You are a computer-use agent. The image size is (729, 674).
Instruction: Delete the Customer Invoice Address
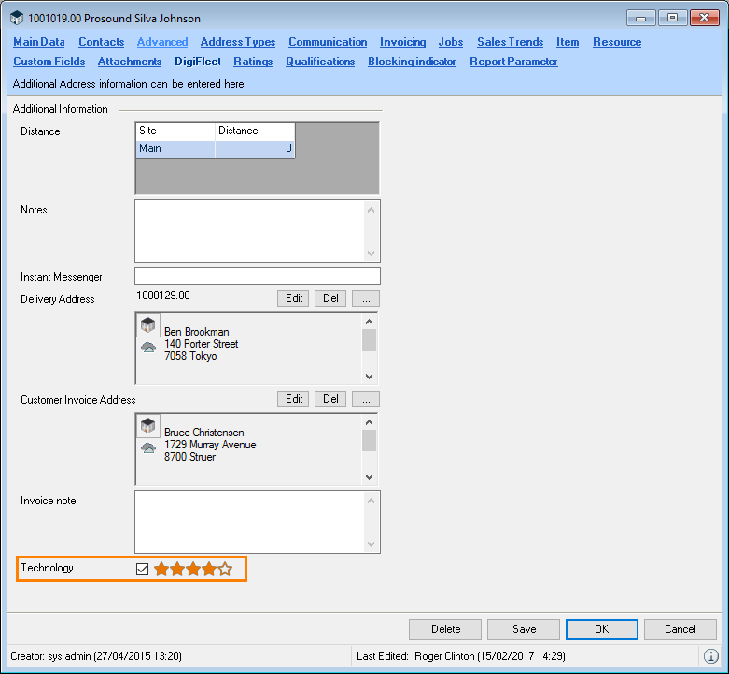click(330, 399)
